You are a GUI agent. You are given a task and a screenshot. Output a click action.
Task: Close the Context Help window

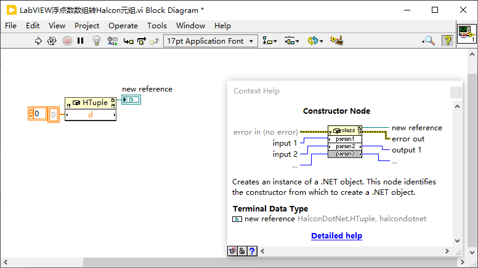(x=456, y=92)
